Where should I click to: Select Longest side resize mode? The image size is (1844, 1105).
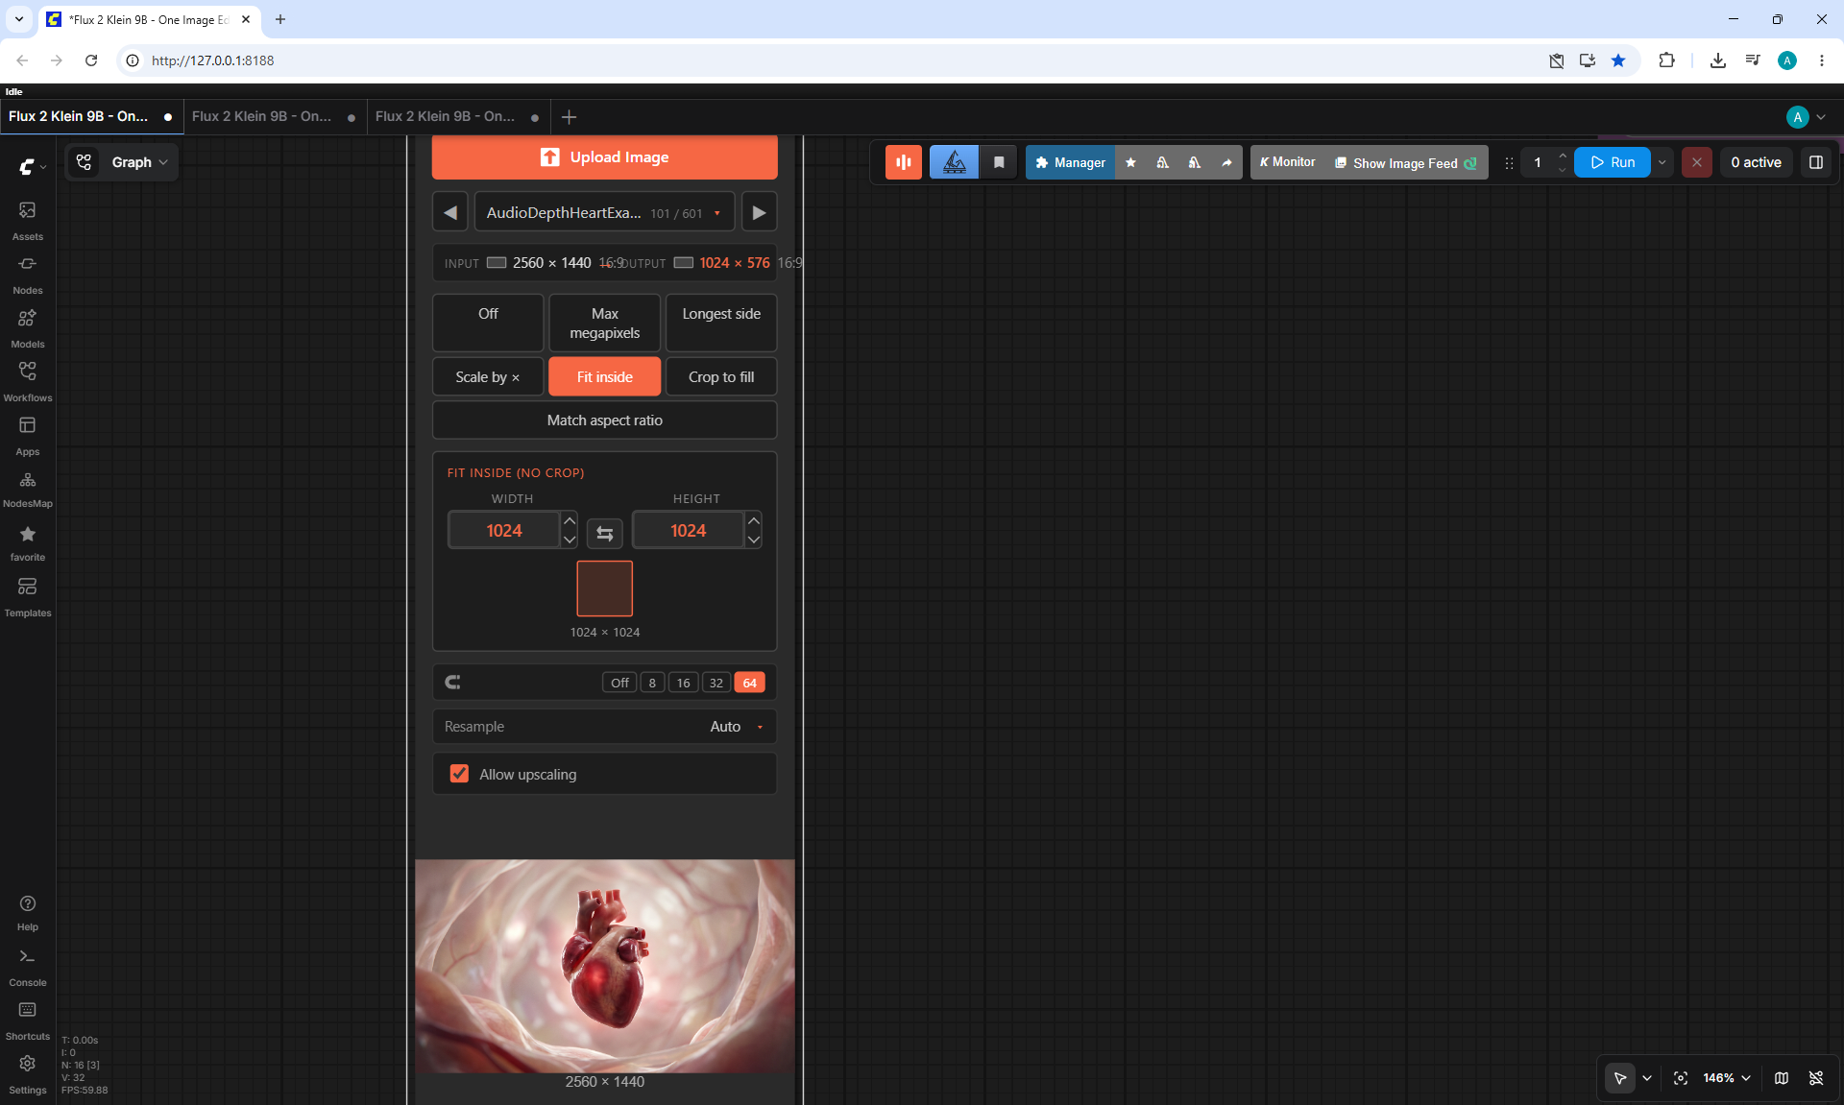[x=721, y=323]
